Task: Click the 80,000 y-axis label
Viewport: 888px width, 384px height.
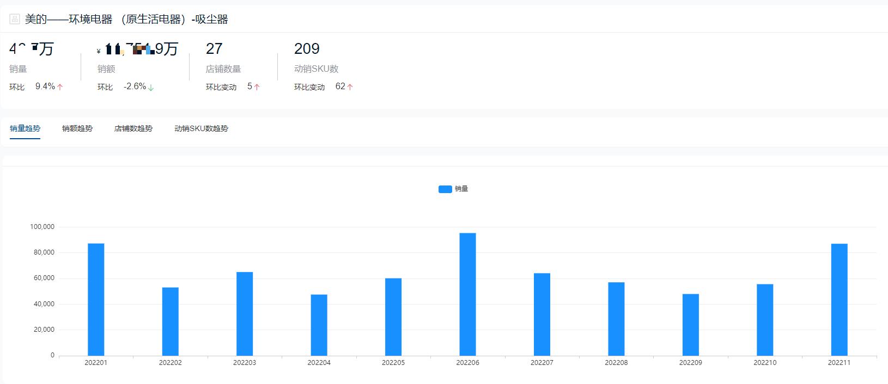Action: (44, 252)
